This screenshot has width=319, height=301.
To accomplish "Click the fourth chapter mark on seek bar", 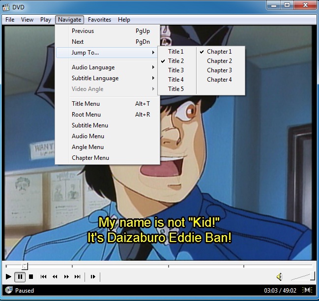I will (x=244, y=266).
